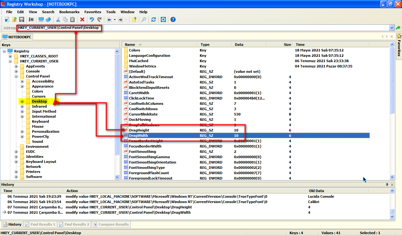Click the Save floppy disk icon
Image resolution: width=402 pixels, height=236 pixels.
pyautogui.click(x=22, y=19)
